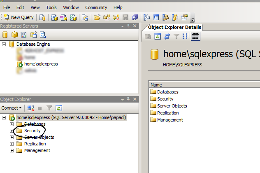This screenshot has width=260, height=173.
Task: Toggle auto-hide on Object Explorer panel
Action: point(128,99)
